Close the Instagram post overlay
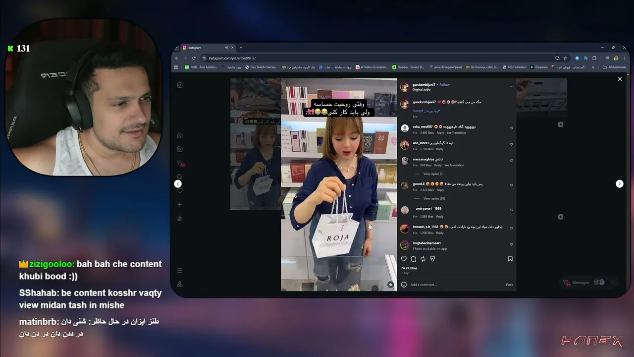The height and width of the screenshot is (357, 634). [620, 79]
